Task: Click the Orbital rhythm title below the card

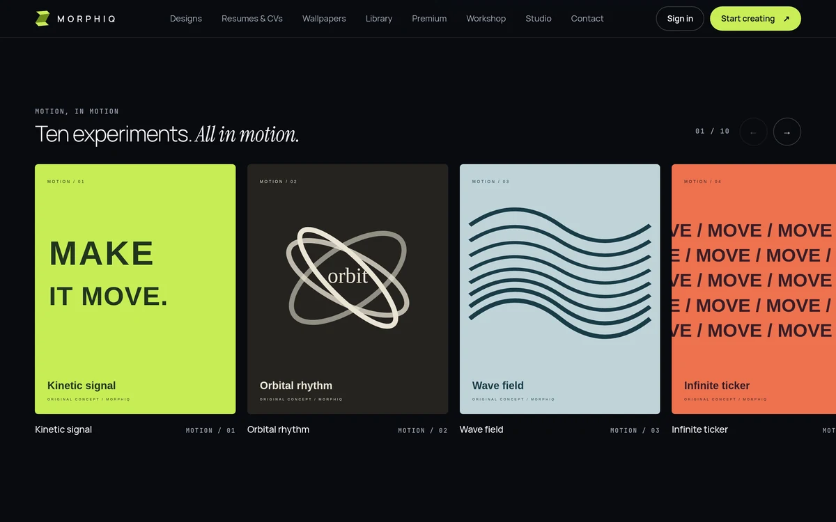Action: (x=278, y=429)
